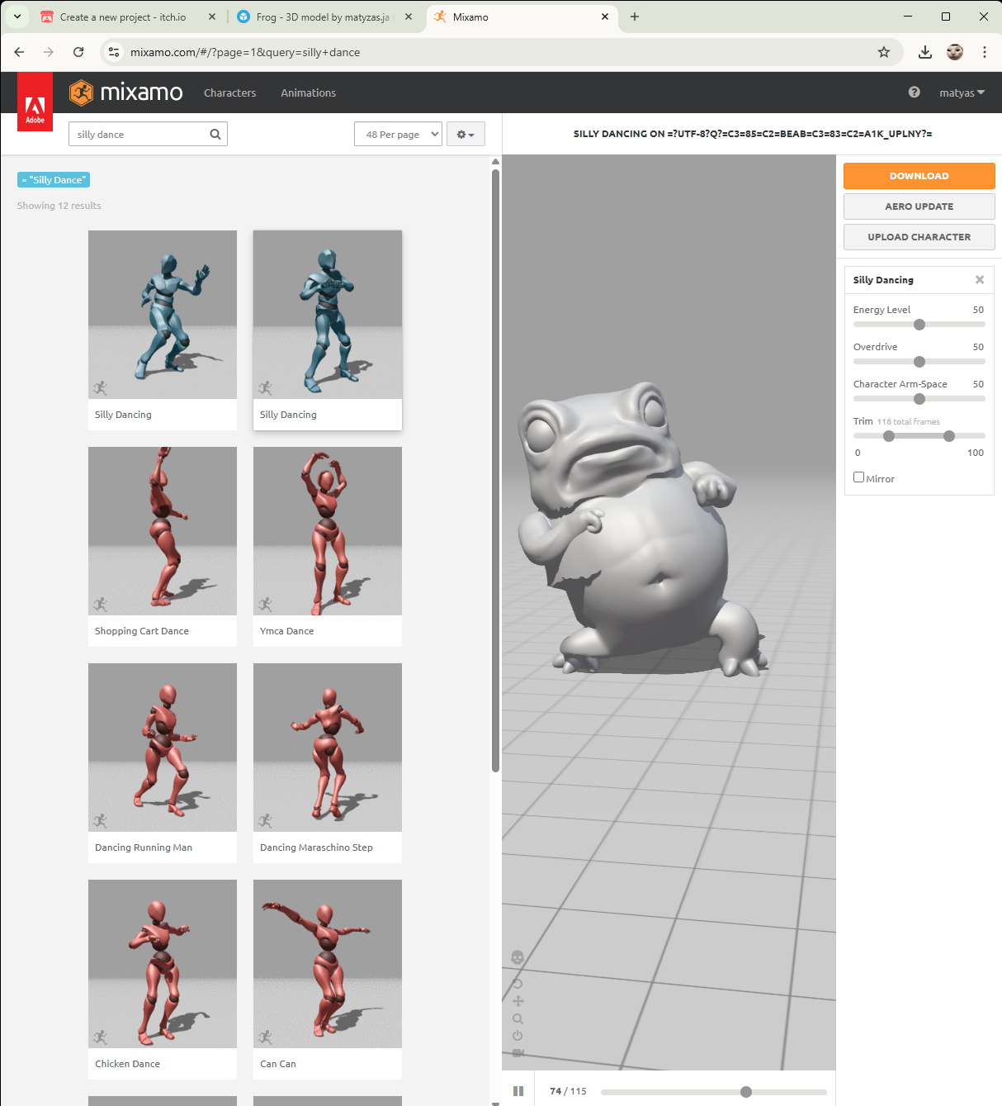Toggle the camera follow icon in viewer
1002x1106 pixels.
point(518,1053)
